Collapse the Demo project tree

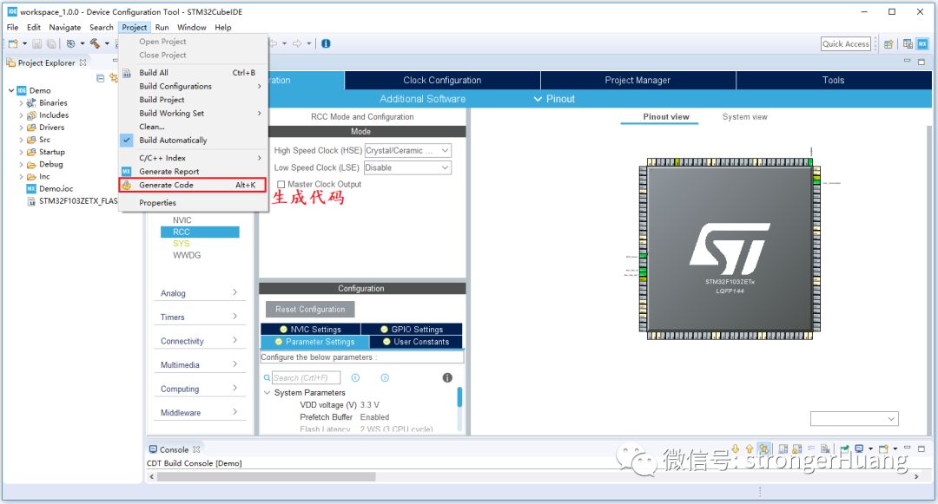pyautogui.click(x=11, y=91)
